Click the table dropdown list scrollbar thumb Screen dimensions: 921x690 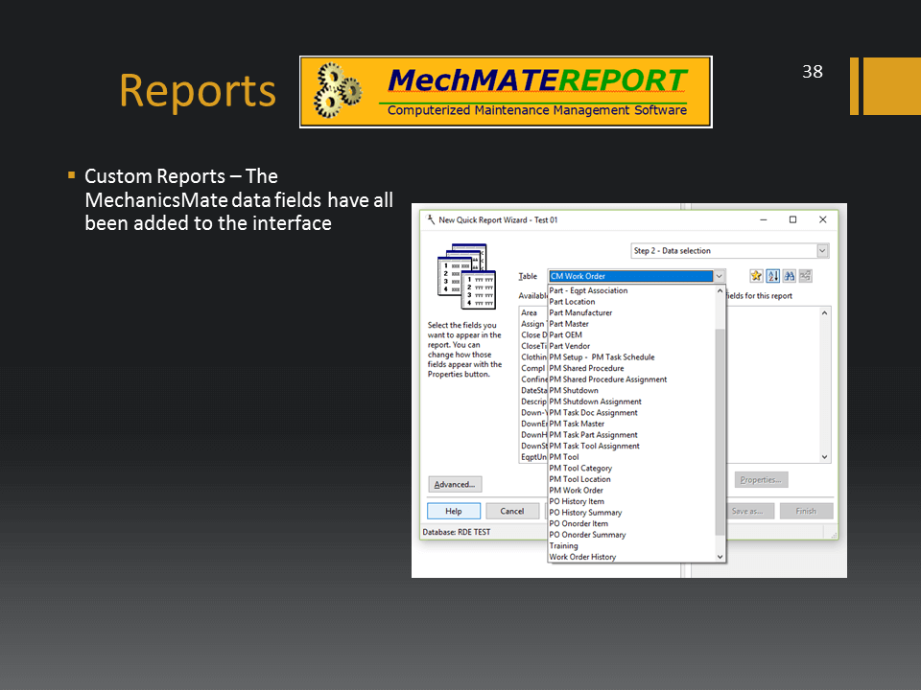(x=720, y=432)
